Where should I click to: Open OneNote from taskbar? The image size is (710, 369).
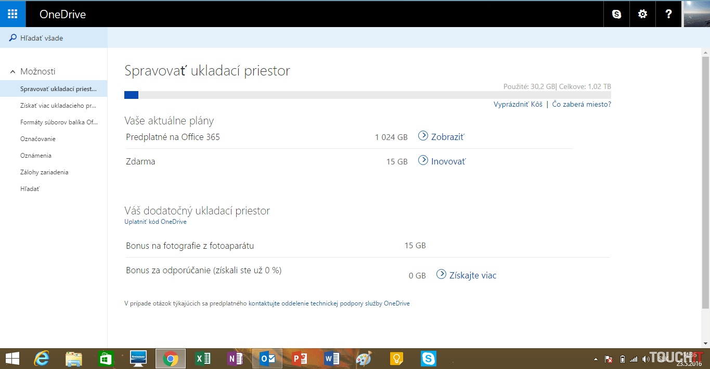(x=235, y=359)
